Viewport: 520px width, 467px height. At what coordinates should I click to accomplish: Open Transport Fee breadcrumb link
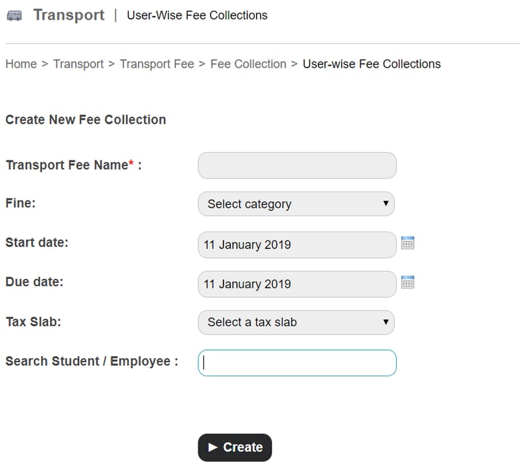[x=157, y=64]
